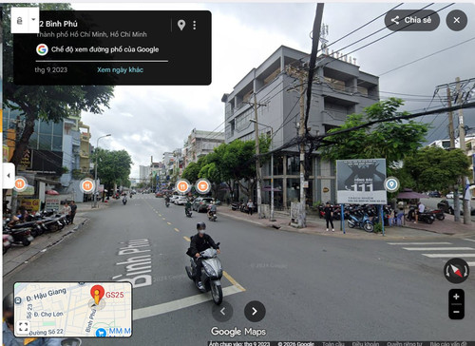475x346 pixels.
Task: Zoom out with the minus button
Action: 456,312
